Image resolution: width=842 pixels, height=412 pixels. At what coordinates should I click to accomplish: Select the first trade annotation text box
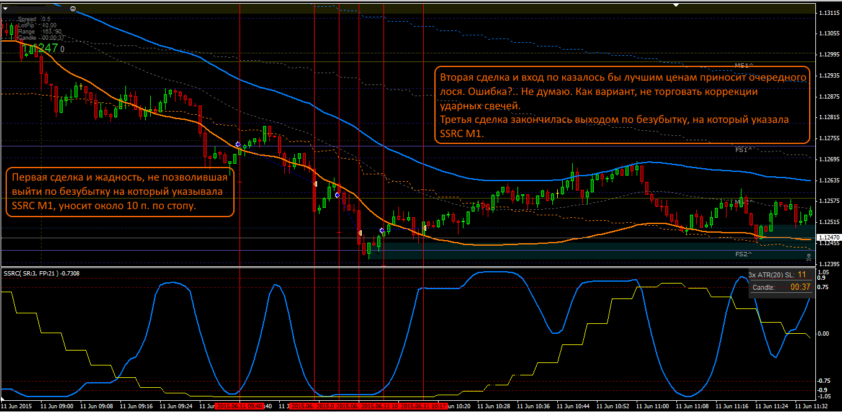119,192
